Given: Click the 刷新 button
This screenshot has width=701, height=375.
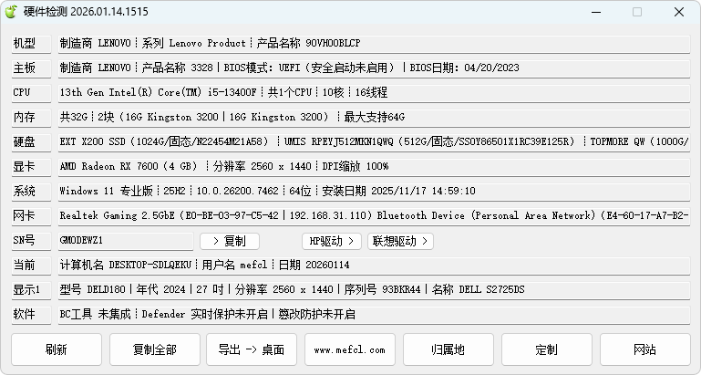Looking at the screenshot, I should (56, 349).
